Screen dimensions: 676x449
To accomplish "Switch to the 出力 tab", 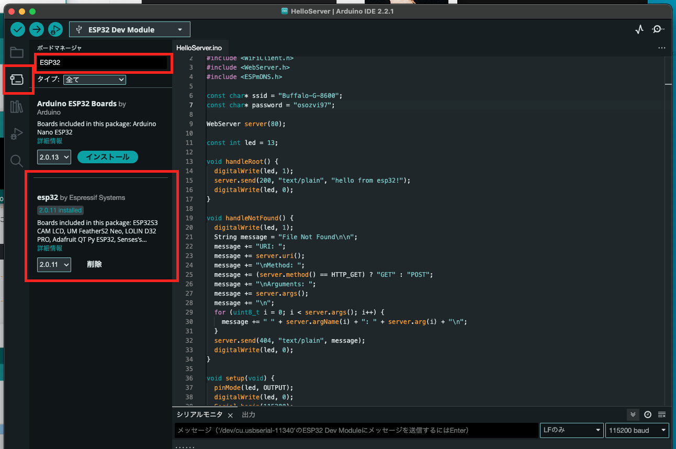I will (x=249, y=414).
